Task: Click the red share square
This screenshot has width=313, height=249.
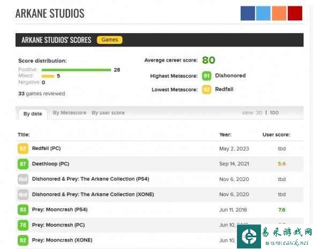Action: click(x=295, y=13)
